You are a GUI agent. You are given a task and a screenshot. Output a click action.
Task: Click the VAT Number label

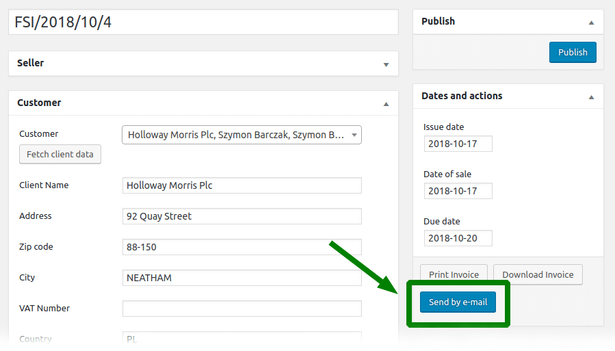coord(44,309)
